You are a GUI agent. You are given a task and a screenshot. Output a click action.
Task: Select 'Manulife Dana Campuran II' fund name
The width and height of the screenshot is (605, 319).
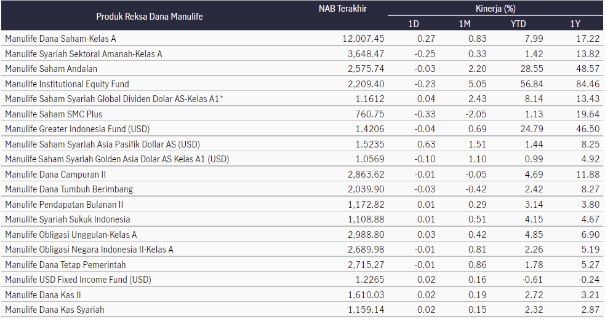point(55,175)
